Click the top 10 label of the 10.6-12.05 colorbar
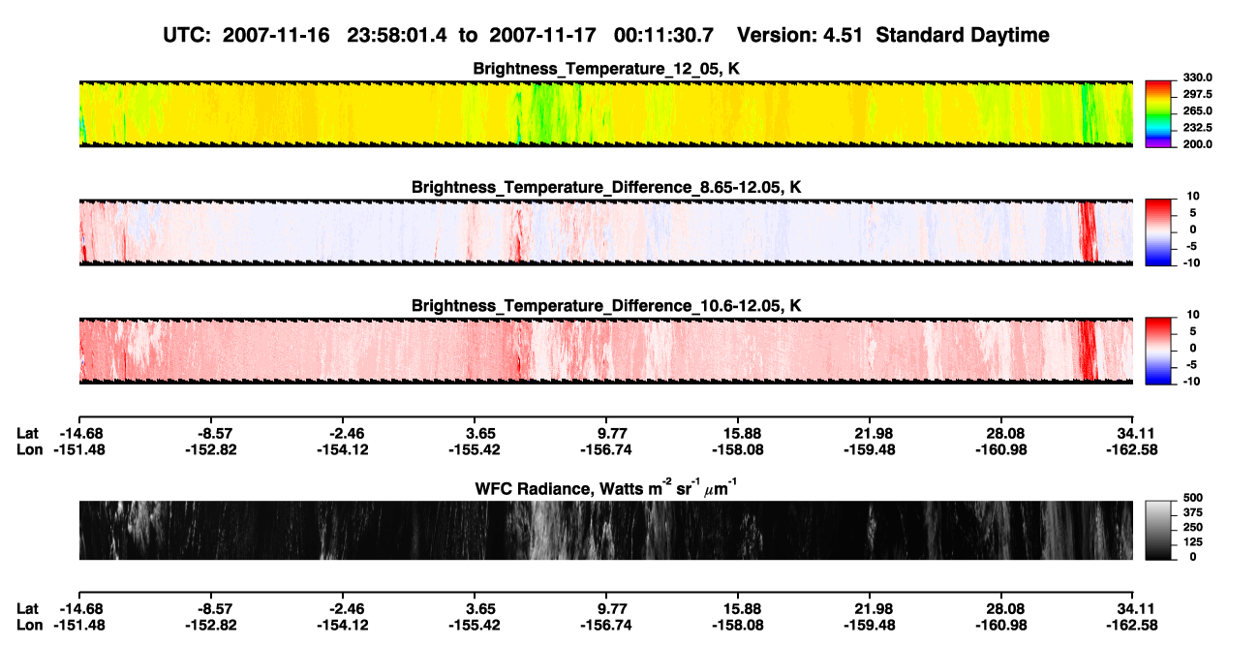 [x=1192, y=315]
